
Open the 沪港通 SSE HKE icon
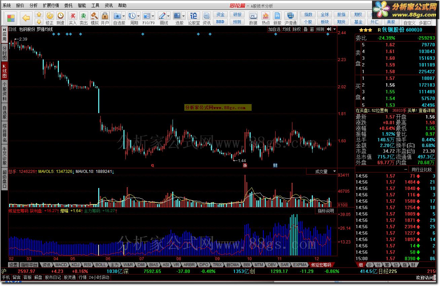290,15
